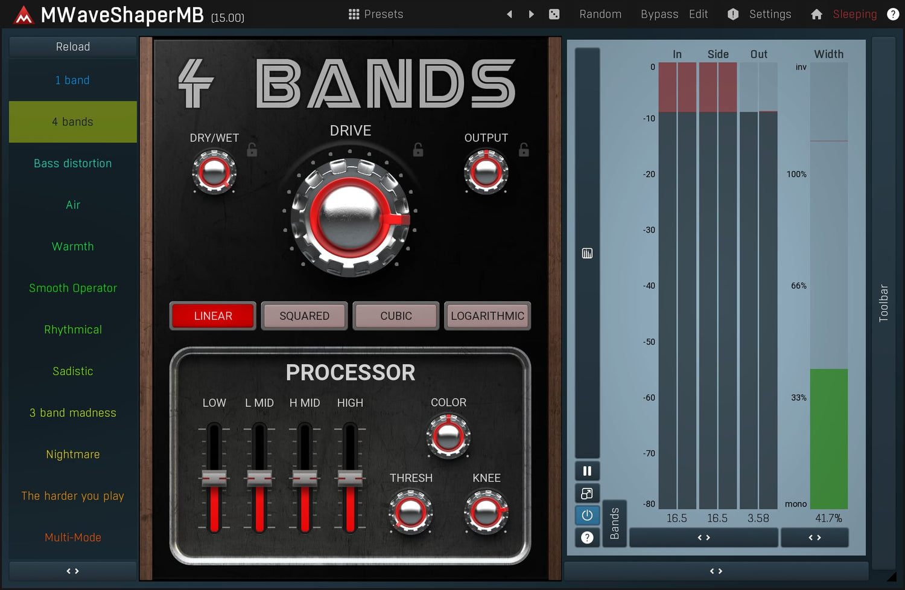The width and height of the screenshot is (905, 590).
Task: Toggle the lock next to Output
Action: click(524, 149)
